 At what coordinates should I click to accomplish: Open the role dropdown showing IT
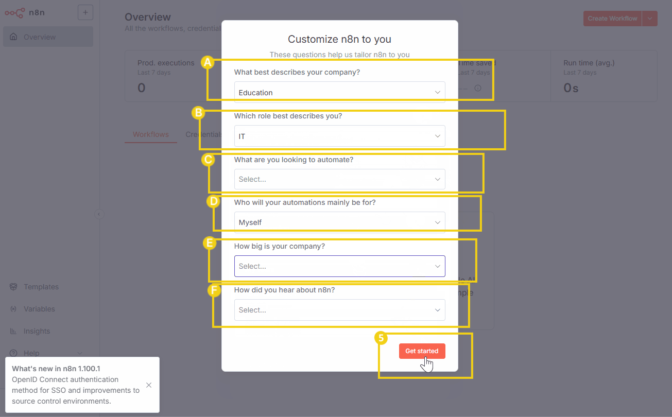(x=339, y=136)
